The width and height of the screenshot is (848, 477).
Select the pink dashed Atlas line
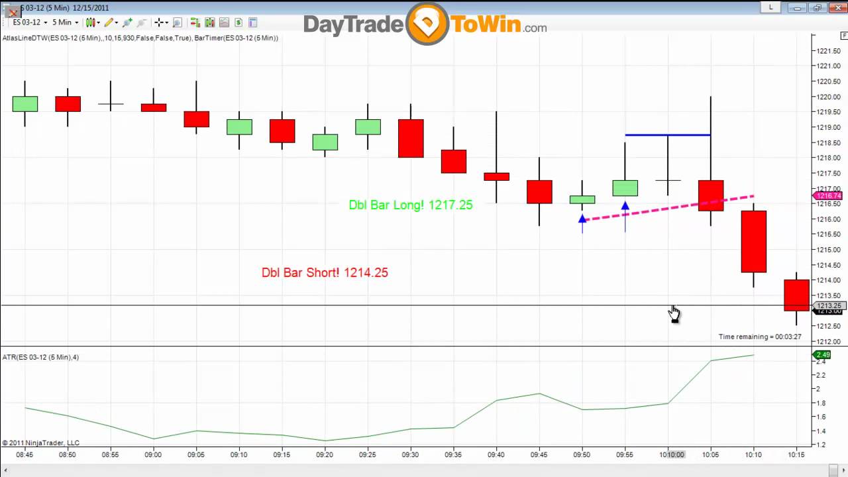click(x=668, y=208)
